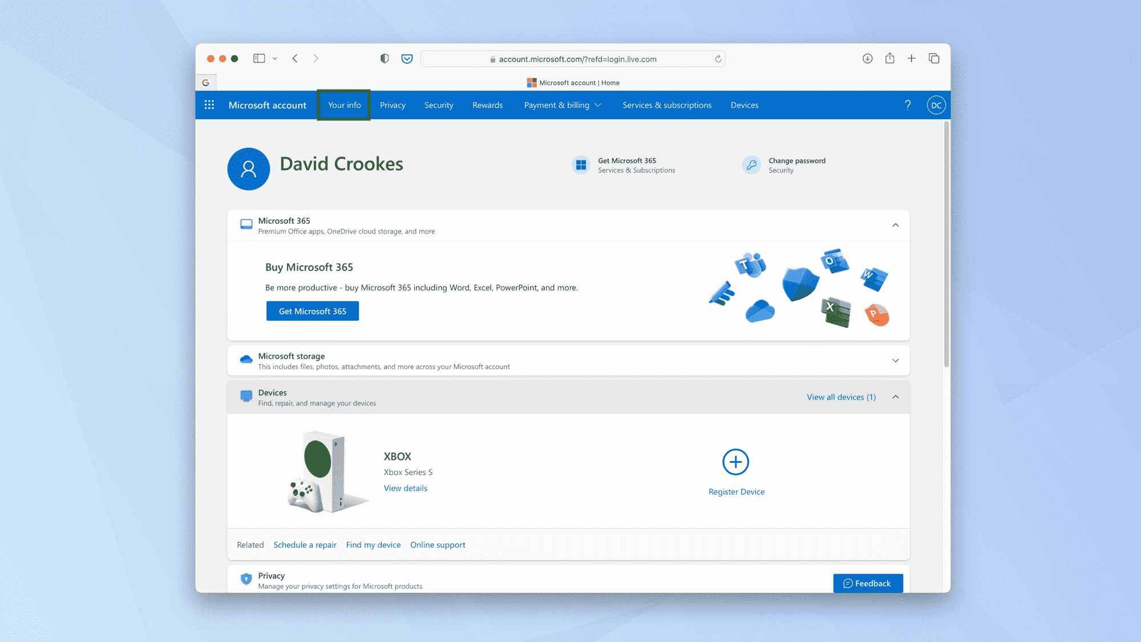Open the Privacy tab
Screen dimensions: 1141x642
pyautogui.click(x=393, y=105)
